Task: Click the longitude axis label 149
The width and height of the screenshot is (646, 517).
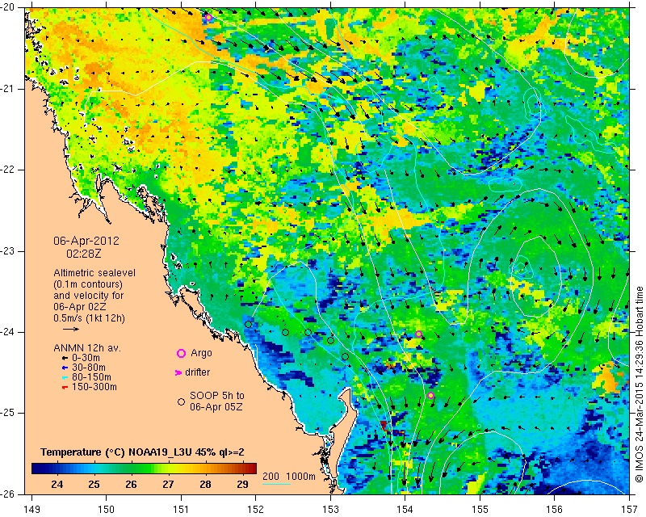Action: [31, 510]
